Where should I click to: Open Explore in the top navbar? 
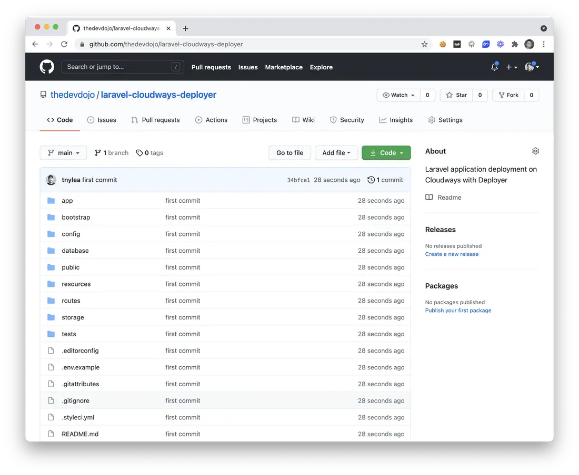pyautogui.click(x=321, y=67)
